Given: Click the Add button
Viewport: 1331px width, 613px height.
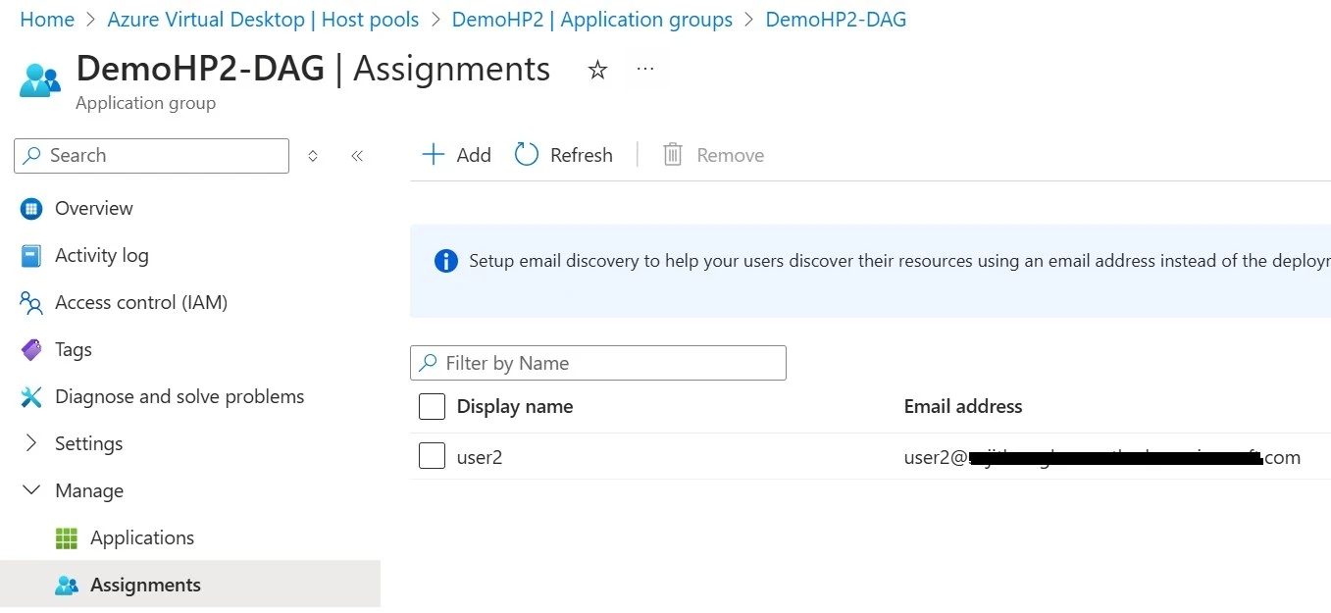Looking at the screenshot, I should 456,155.
